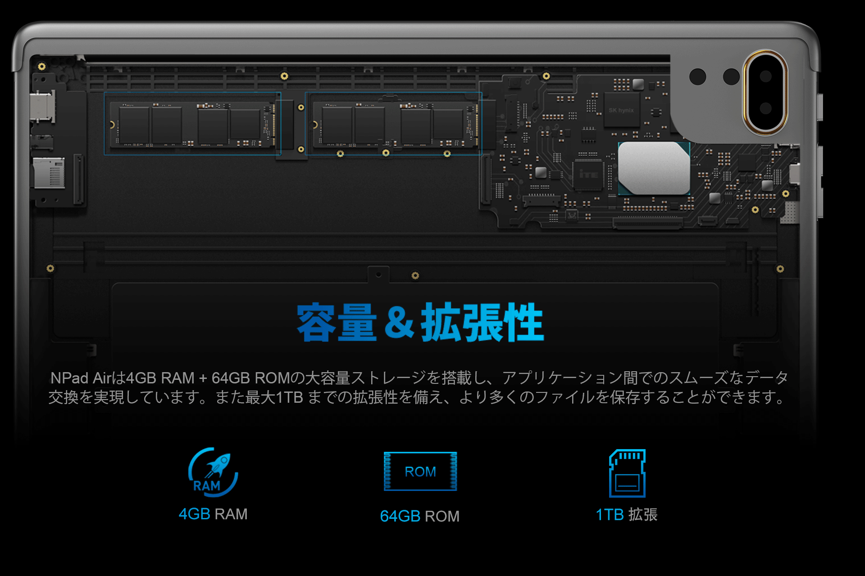Click the USB-C port on left edge

pyautogui.click(x=43, y=107)
